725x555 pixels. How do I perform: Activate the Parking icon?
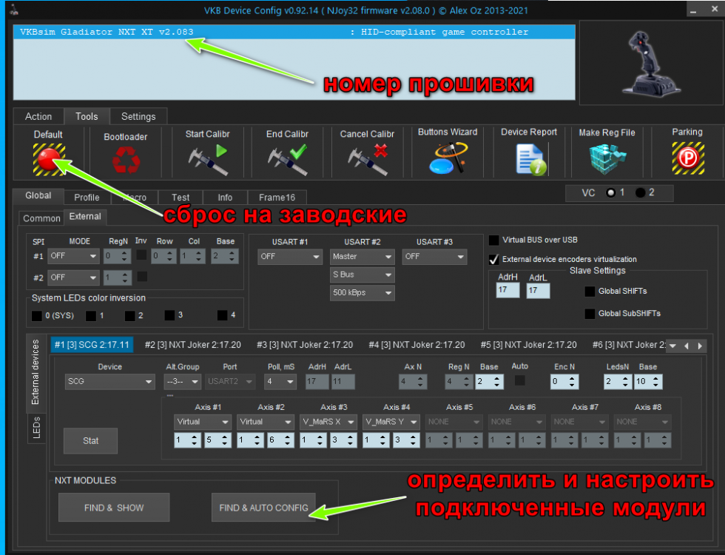pyautogui.click(x=688, y=158)
